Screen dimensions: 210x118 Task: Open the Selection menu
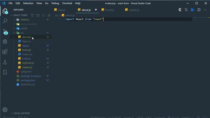tap(28, 3)
